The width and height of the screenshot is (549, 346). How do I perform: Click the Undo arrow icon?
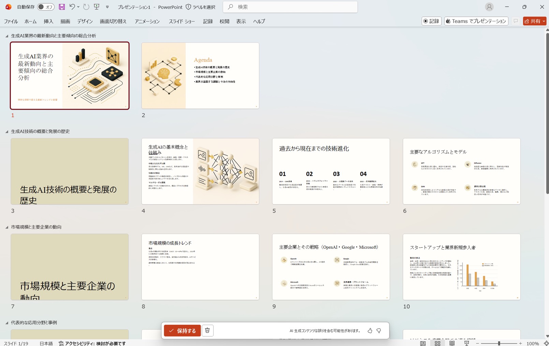click(x=72, y=7)
